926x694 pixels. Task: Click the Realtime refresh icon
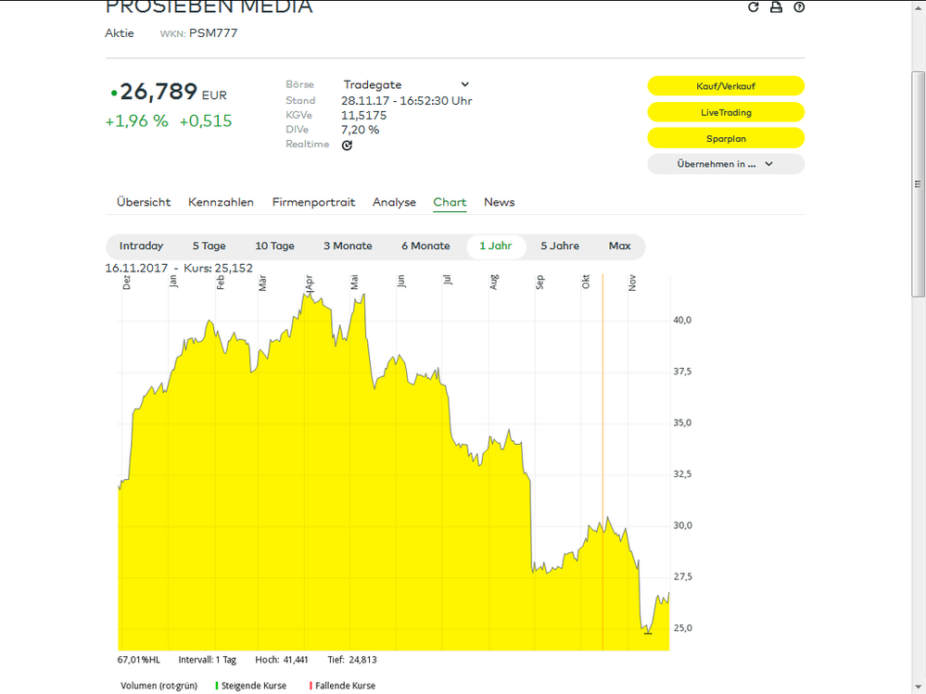pyautogui.click(x=347, y=145)
